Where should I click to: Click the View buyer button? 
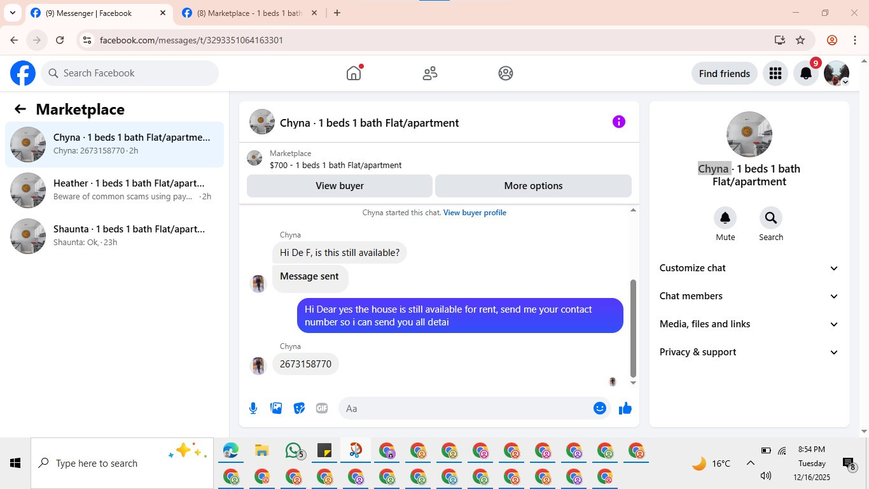pos(340,186)
